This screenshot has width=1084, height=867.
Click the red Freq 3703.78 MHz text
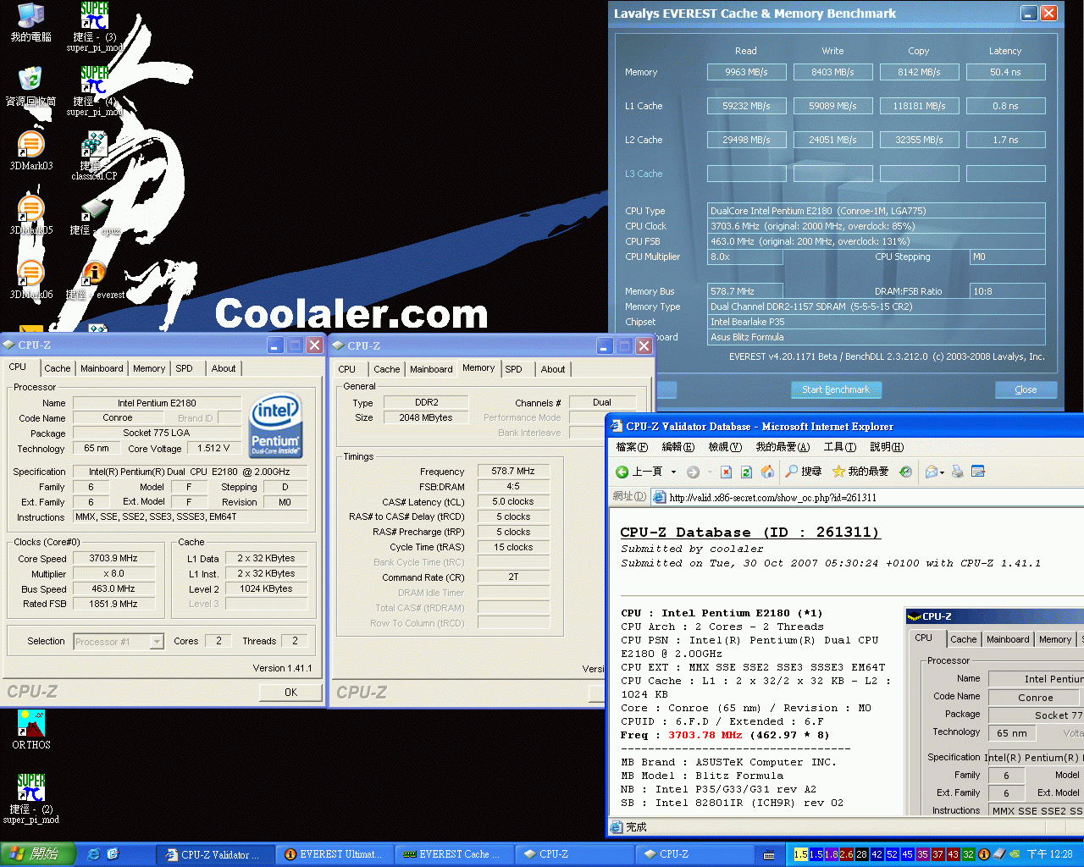[705, 735]
